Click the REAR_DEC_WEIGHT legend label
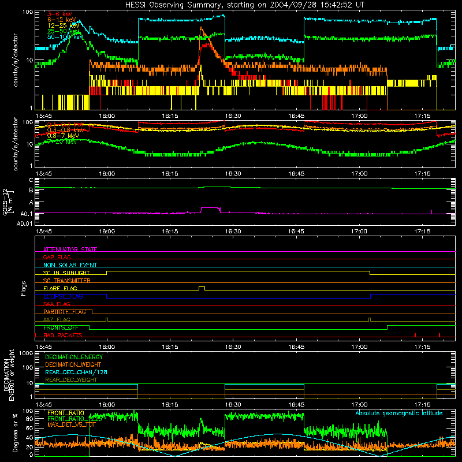Image resolution: width=462 pixels, height=462 pixels. tap(71, 380)
